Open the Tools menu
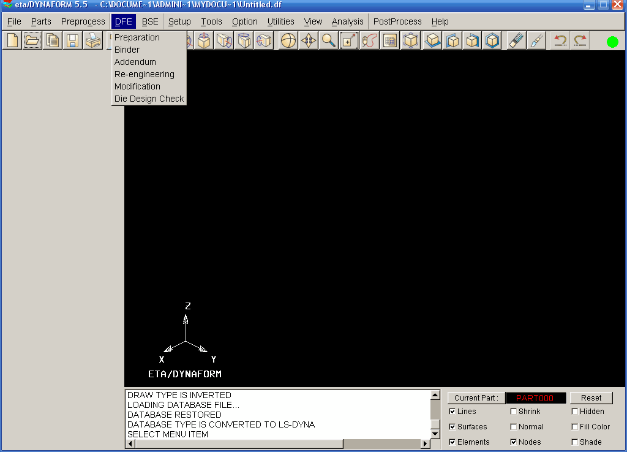 [x=211, y=21]
